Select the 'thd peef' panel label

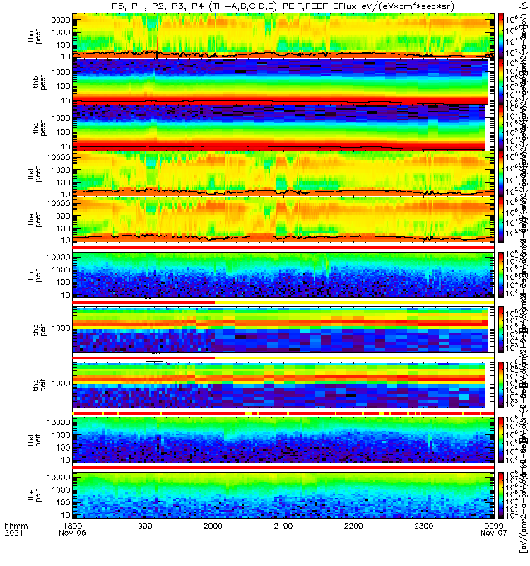pyautogui.click(x=35, y=174)
